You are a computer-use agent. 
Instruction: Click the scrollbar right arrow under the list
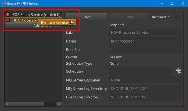pyautogui.click(x=60, y=104)
